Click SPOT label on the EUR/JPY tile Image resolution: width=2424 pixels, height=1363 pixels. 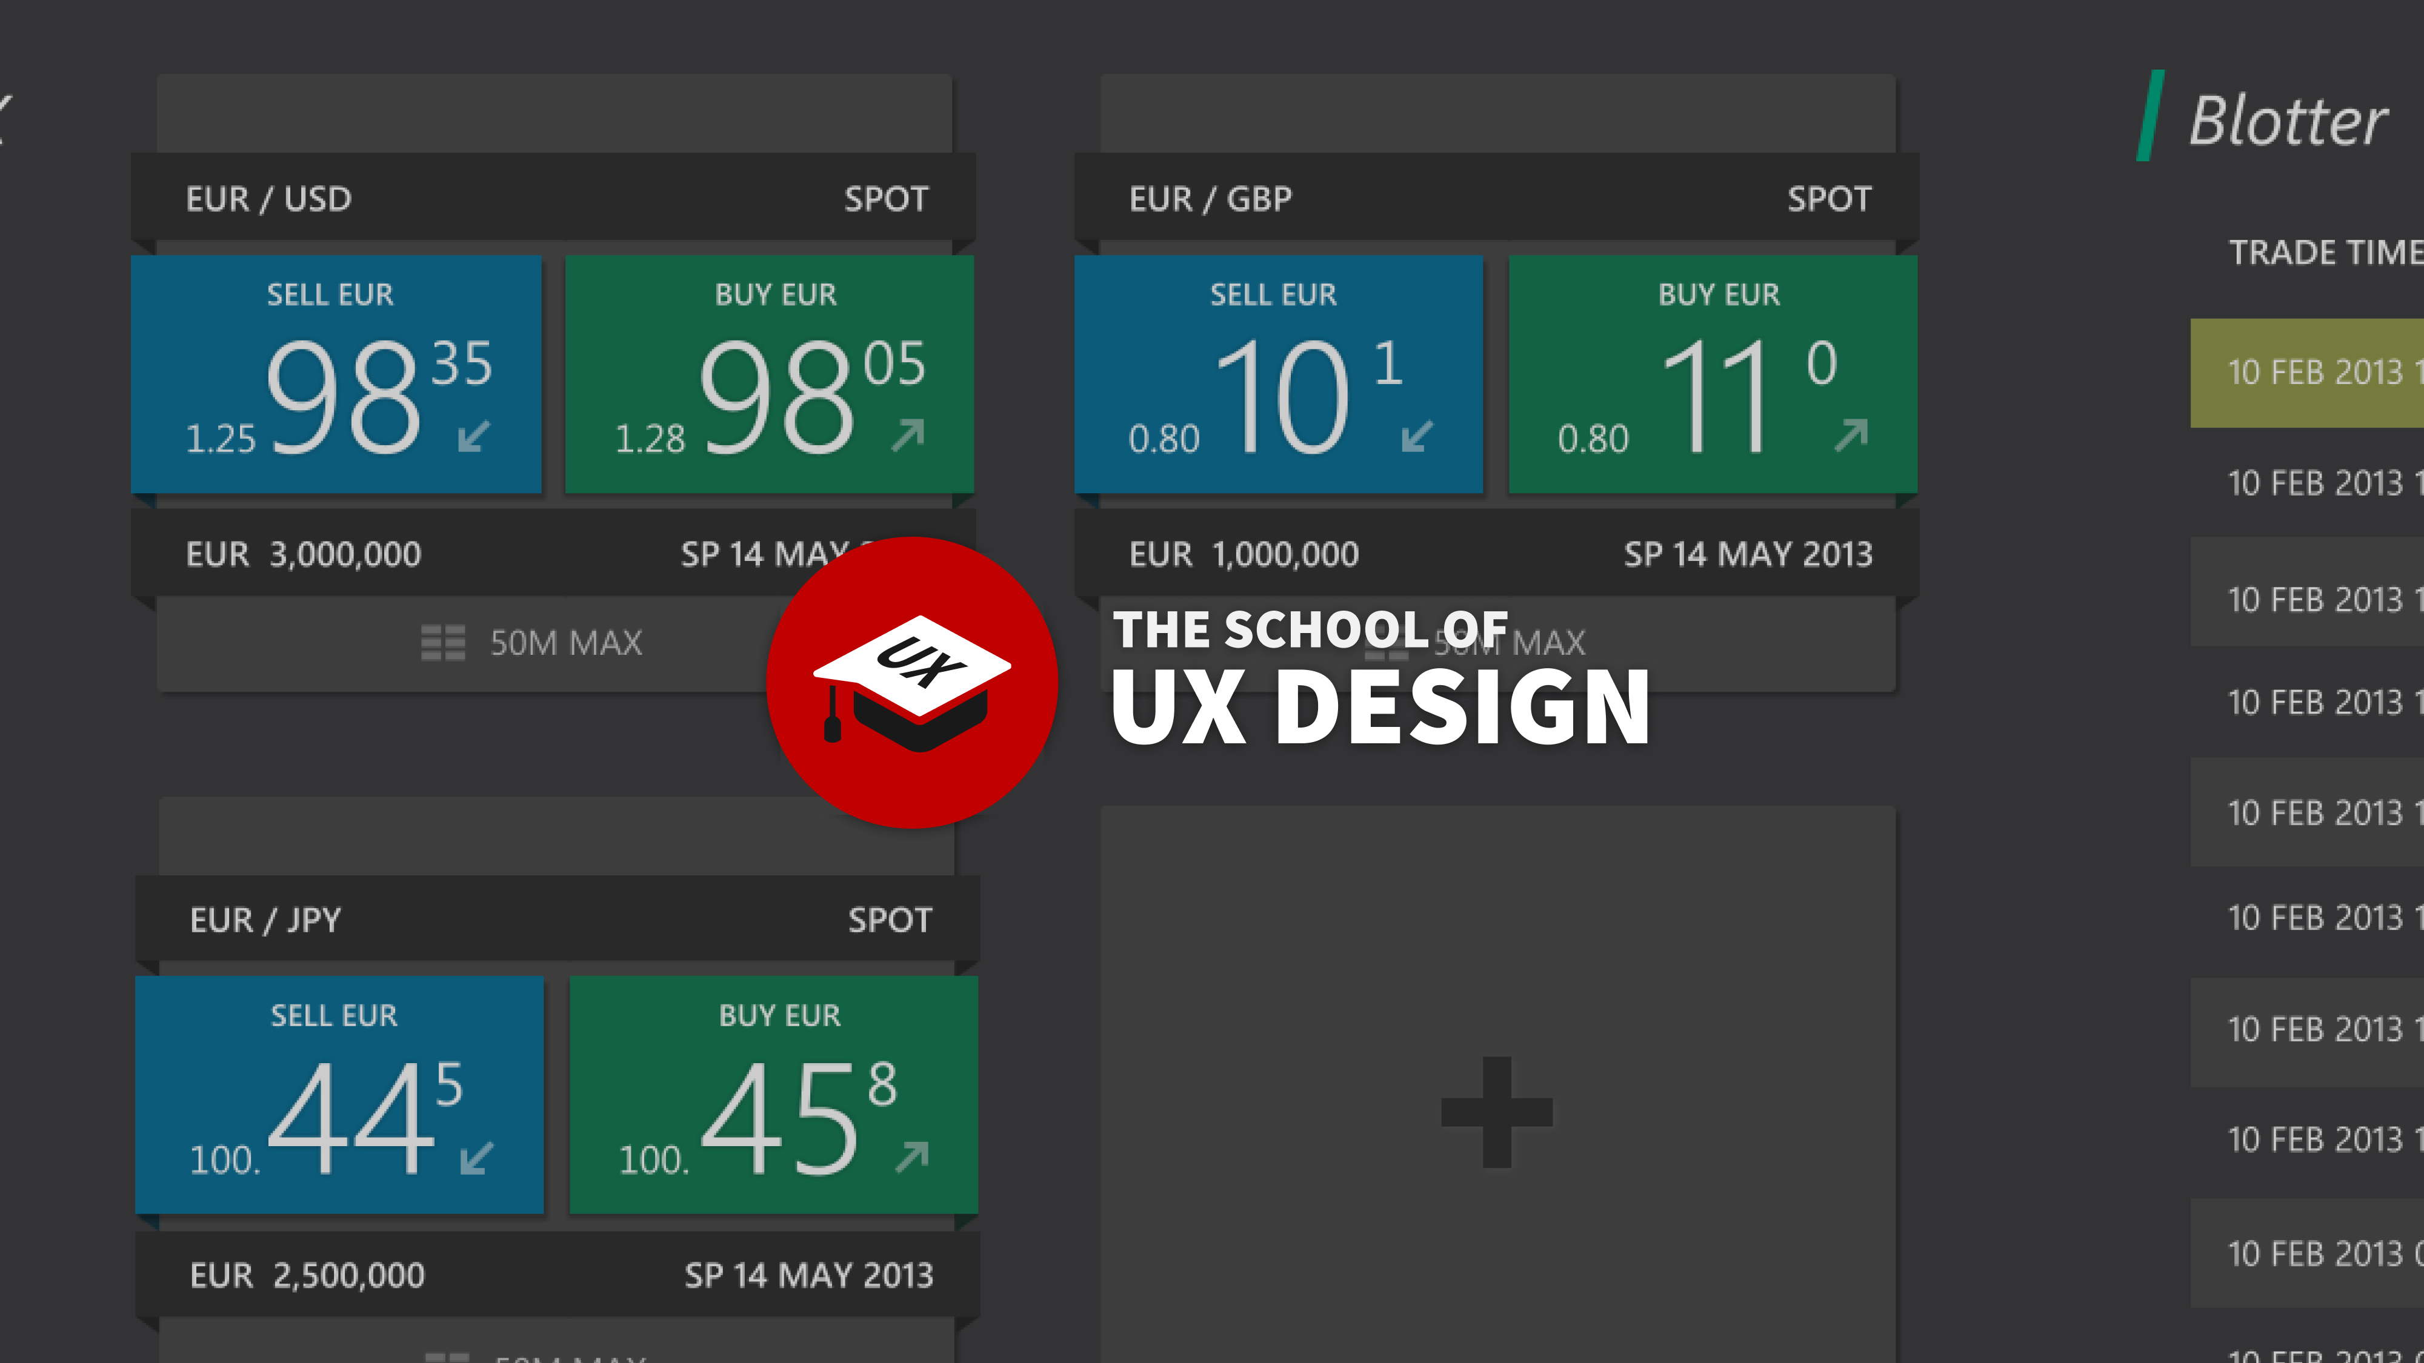(x=890, y=919)
